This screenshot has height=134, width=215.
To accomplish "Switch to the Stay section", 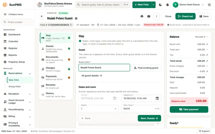I will pos(56,38).
